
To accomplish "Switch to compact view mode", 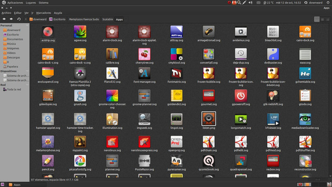I will pyautogui.click(x=328, y=20).
